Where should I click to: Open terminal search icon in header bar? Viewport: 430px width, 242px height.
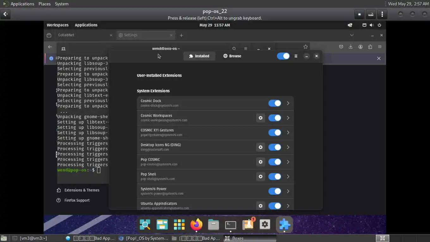pyautogui.click(x=234, y=49)
